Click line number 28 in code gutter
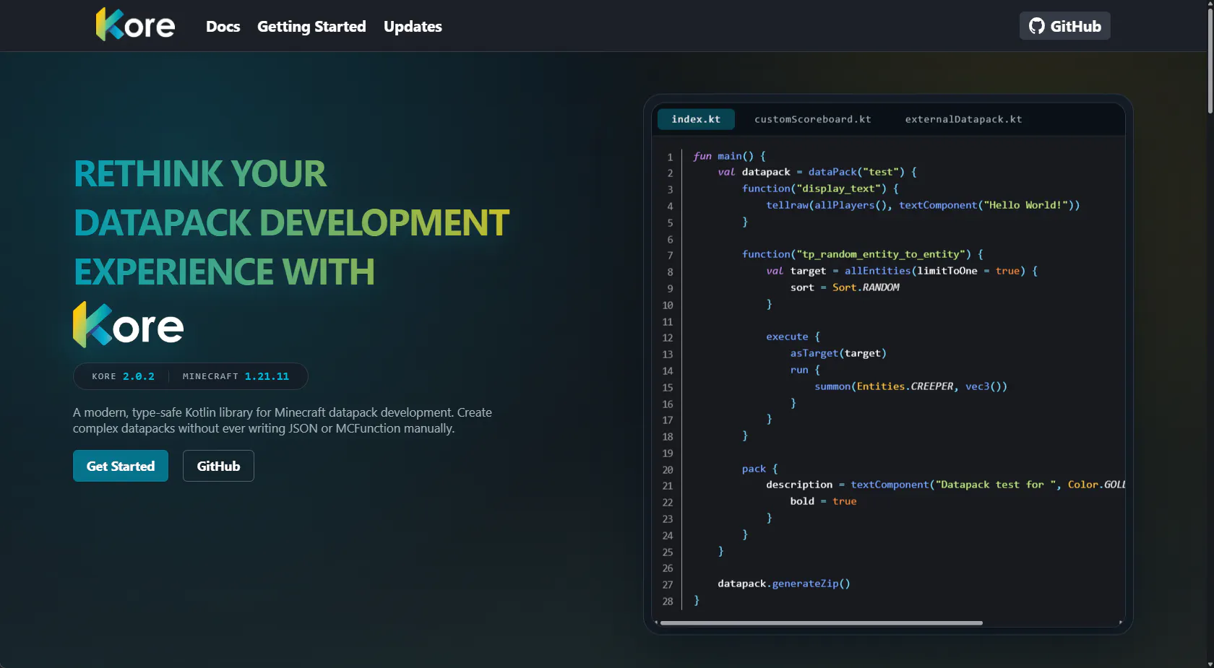Image resolution: width=1214 pixels, height=668 pixels. point(668,601)
